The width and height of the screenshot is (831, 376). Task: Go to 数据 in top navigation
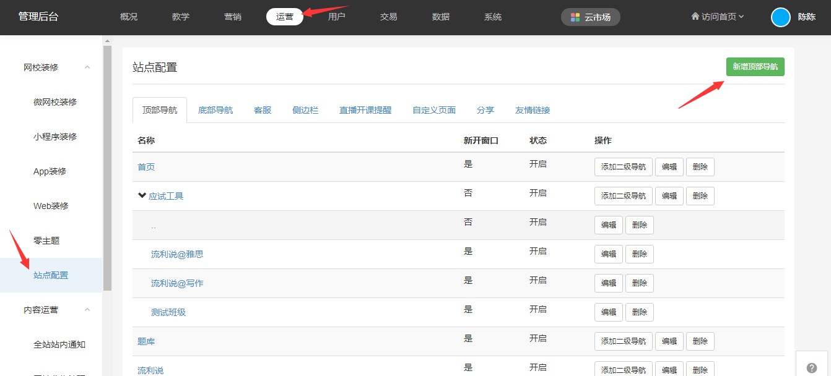[440, 17]
